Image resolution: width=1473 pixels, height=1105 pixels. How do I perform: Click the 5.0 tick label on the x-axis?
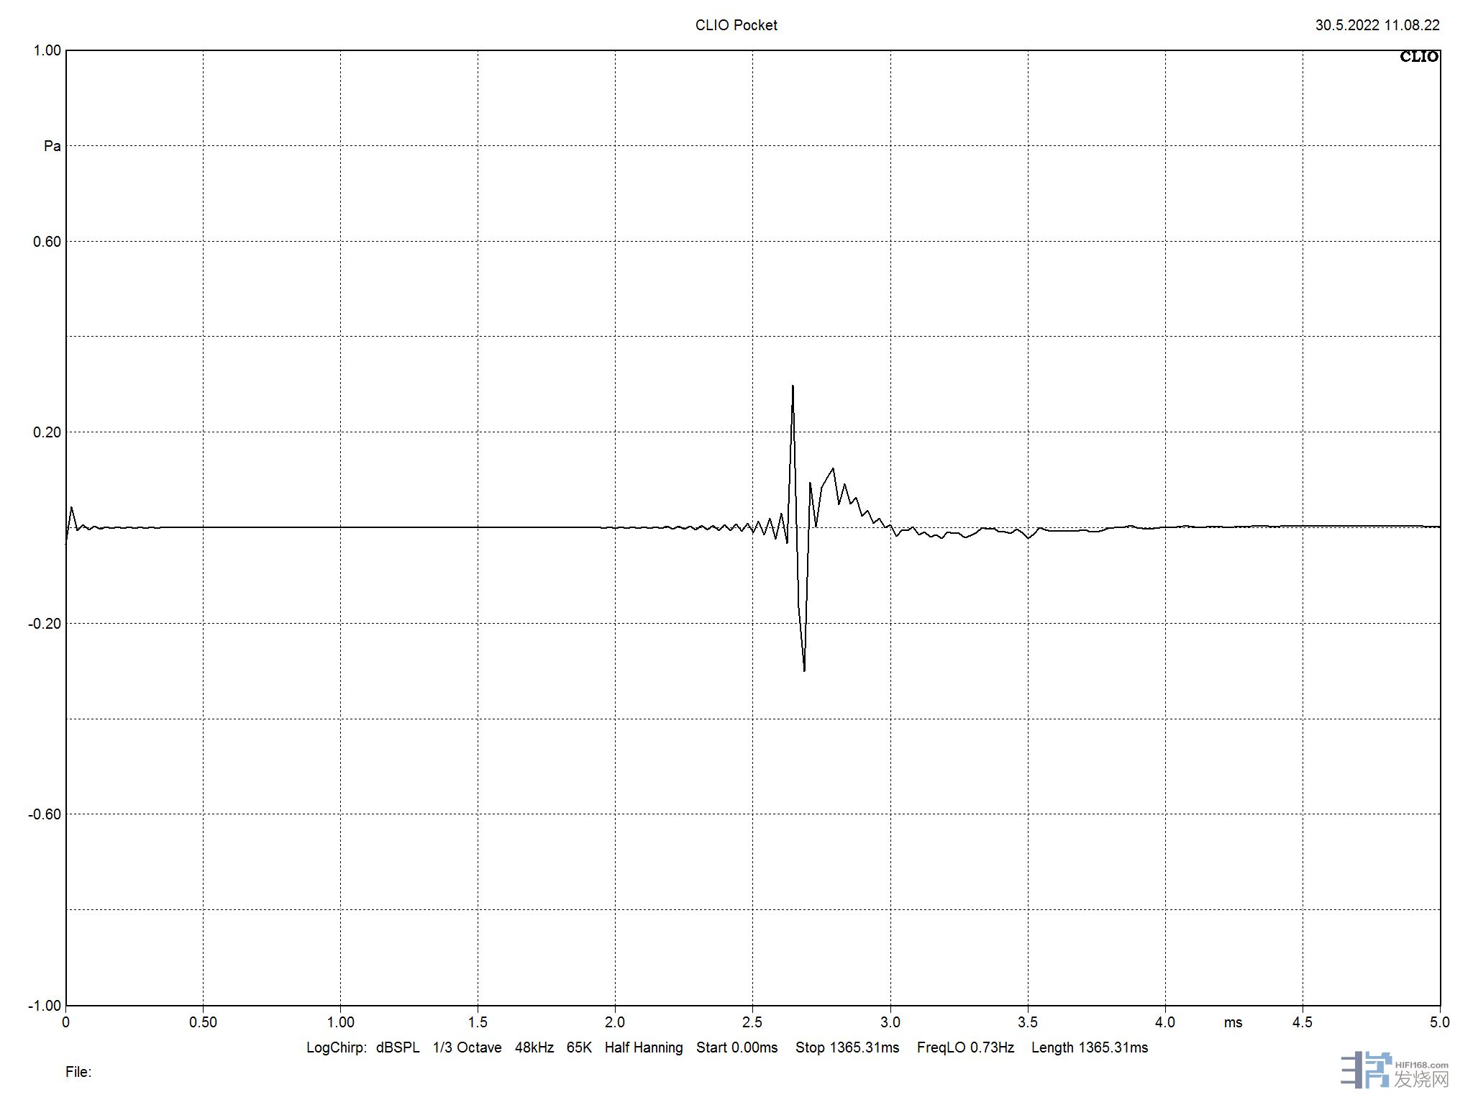click(x=1439, y=1022)
